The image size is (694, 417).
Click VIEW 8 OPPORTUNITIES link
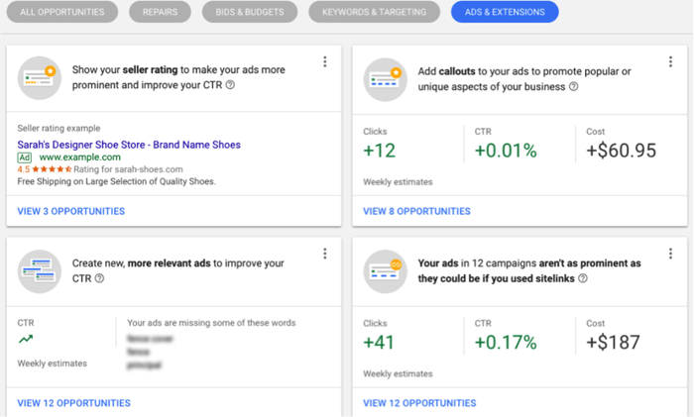click(x=416, y=211)
